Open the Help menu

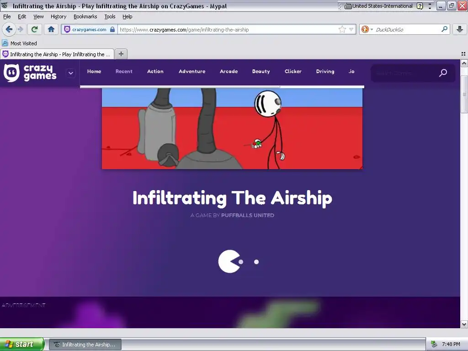point(128,16)
